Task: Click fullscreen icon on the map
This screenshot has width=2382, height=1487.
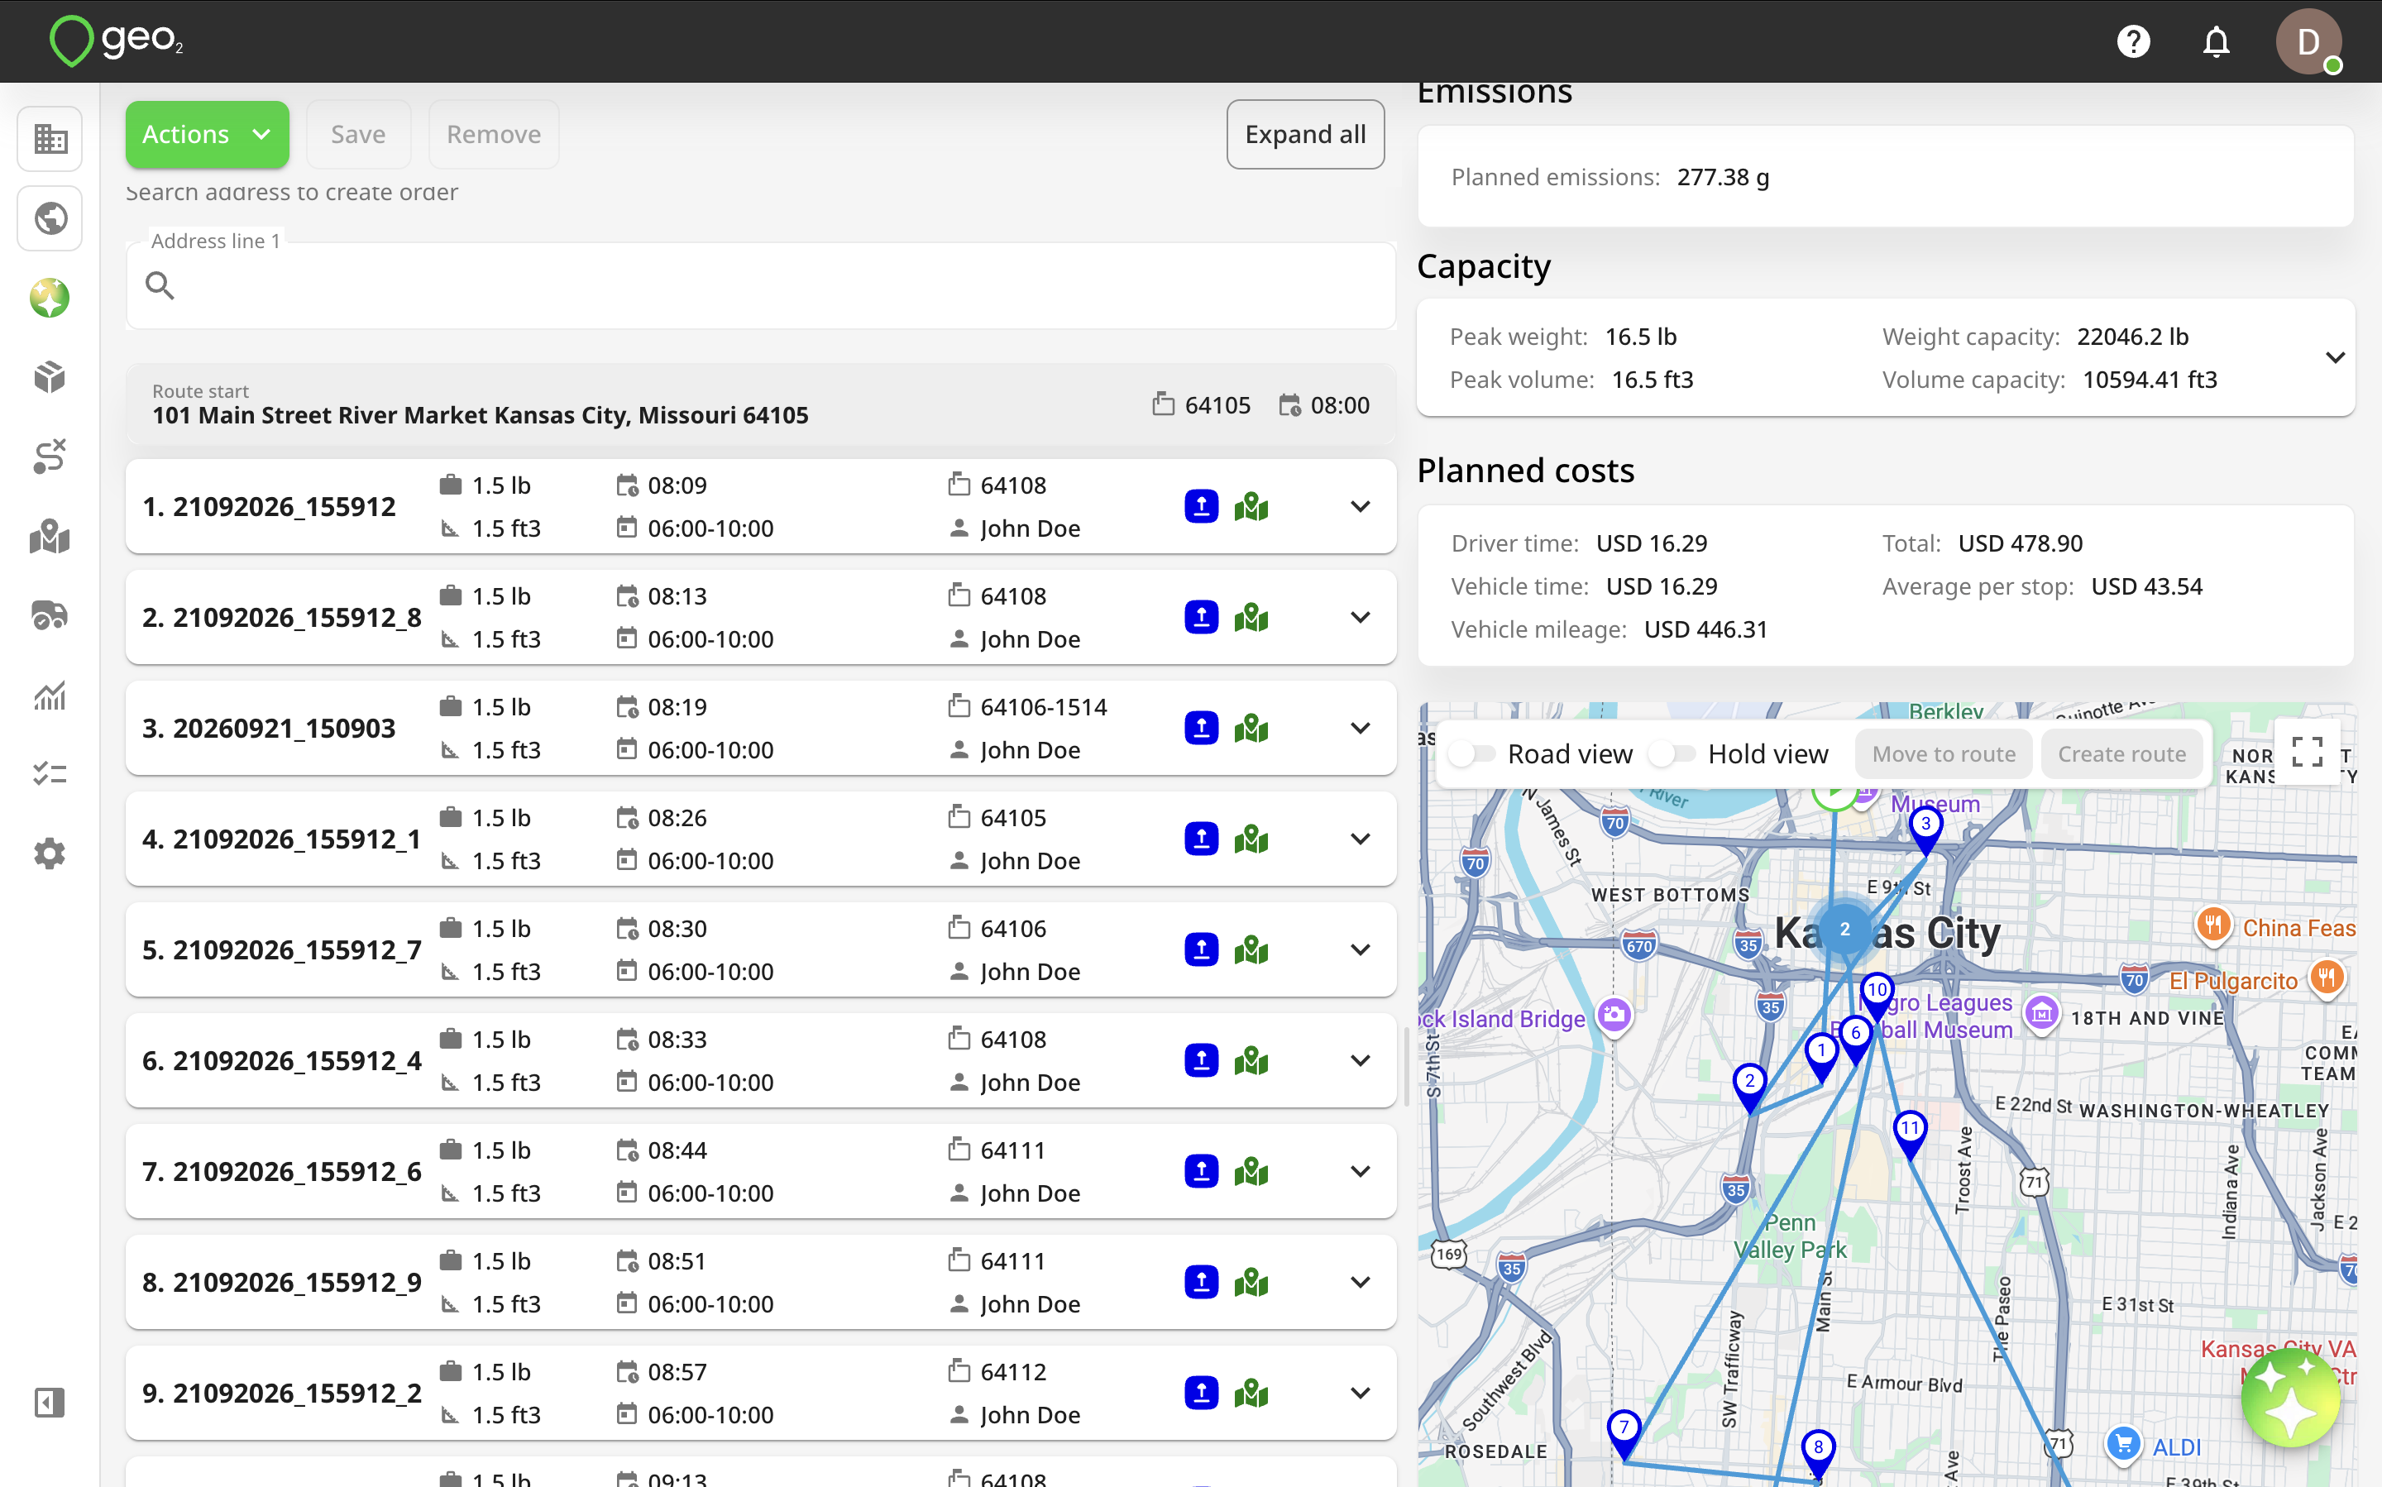Action: 2308,753
